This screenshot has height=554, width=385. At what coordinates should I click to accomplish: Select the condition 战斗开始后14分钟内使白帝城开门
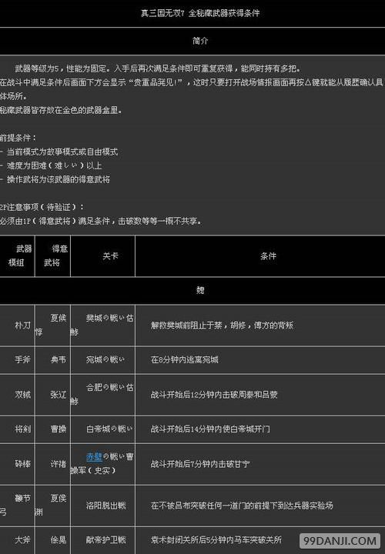pos(210,429)
